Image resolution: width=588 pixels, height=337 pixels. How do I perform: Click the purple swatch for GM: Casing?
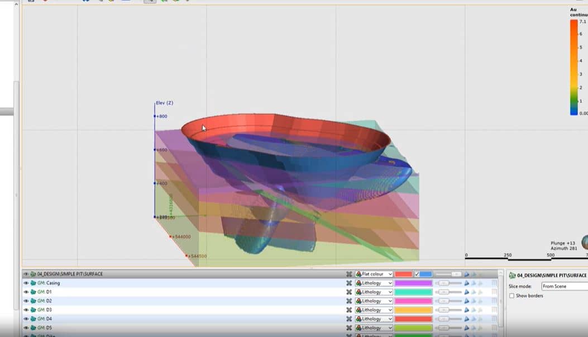pos(413,283)
